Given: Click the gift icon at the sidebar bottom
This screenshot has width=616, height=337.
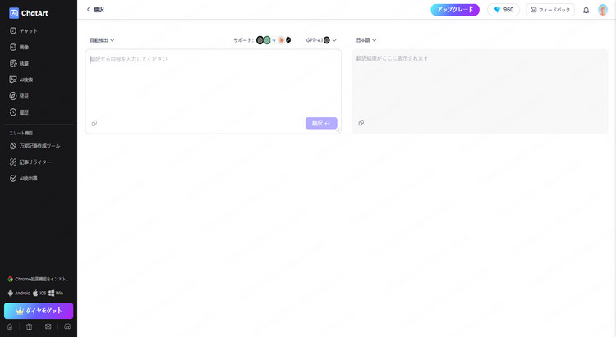Looking at the screenshot, I should (29, 326).
